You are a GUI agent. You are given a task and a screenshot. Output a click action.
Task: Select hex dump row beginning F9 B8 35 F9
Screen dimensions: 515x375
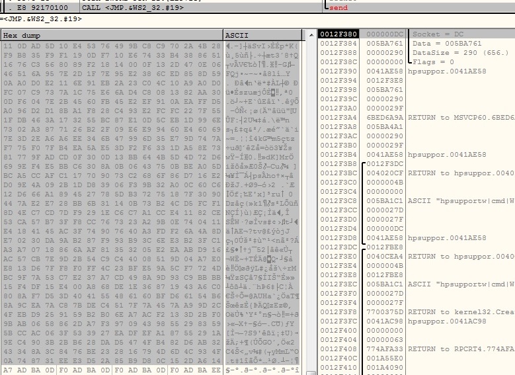(x=112, y=55)
